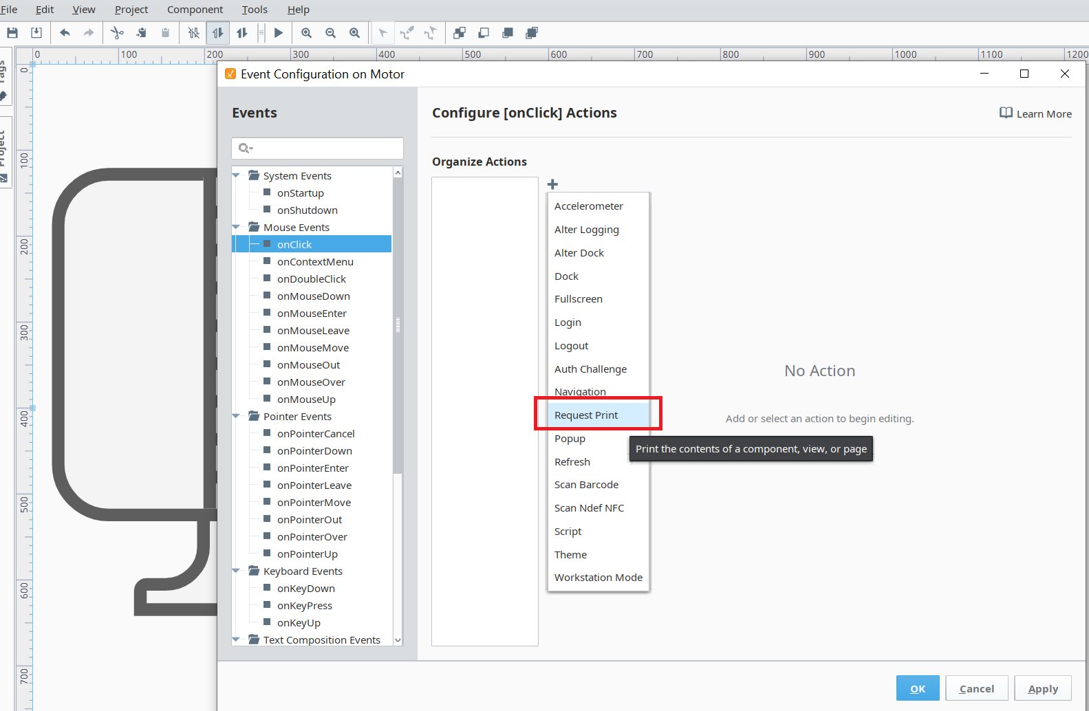Click the Save icon in toolbar

(12, 33)
